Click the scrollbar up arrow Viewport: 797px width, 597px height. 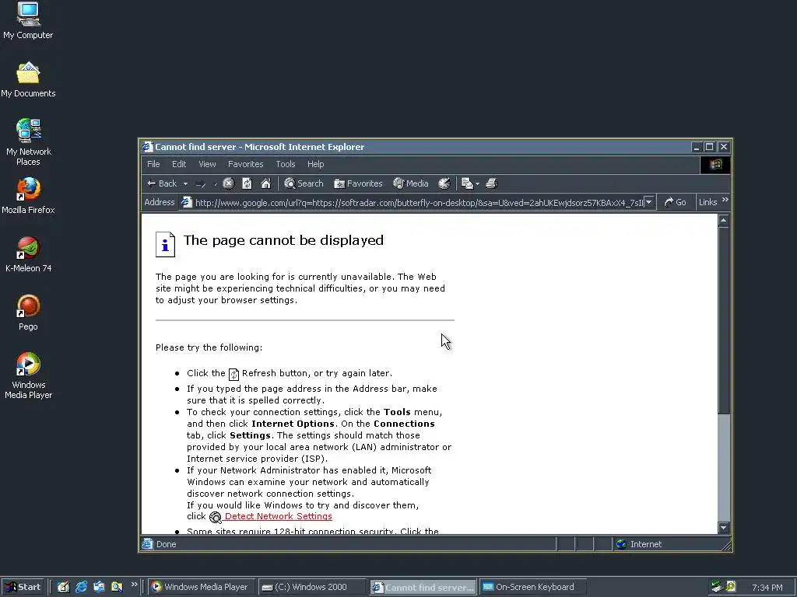pos(724,220)
